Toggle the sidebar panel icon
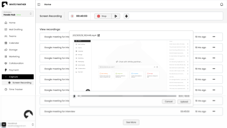227x128 pixels. pos(39,4)
